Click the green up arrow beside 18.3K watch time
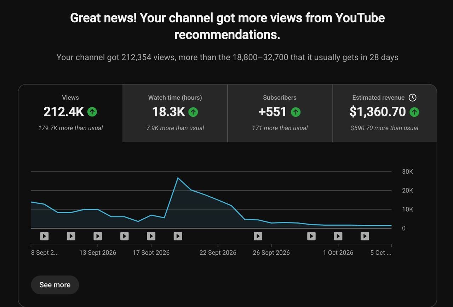 [x=193, y=112]
